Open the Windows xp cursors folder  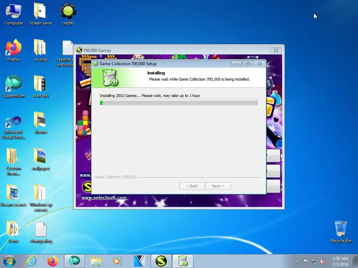tap(41, 198)
